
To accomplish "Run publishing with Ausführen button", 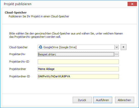I will 103,100.
